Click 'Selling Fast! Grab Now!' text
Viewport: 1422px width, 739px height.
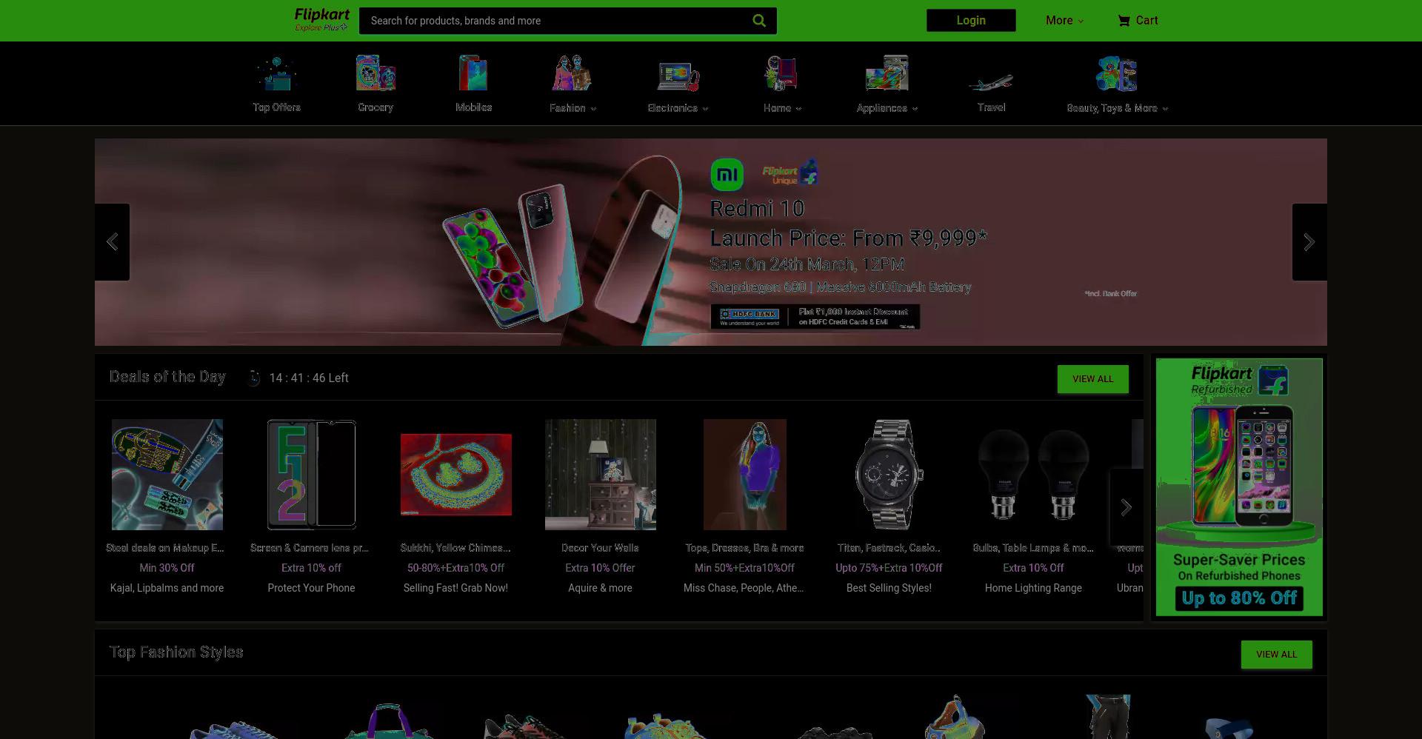[x=455, y=588]
